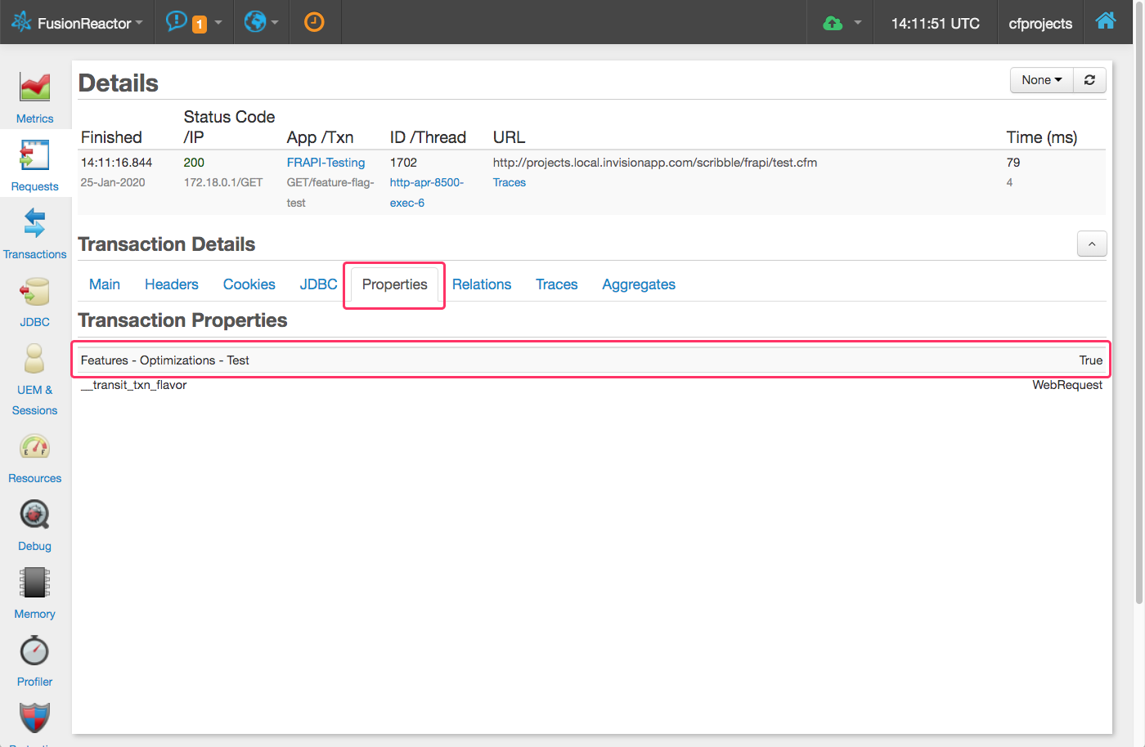Switch to the Headers tab
The height and width of the screenshot is (747, 1145).
(x=172, y=284)
